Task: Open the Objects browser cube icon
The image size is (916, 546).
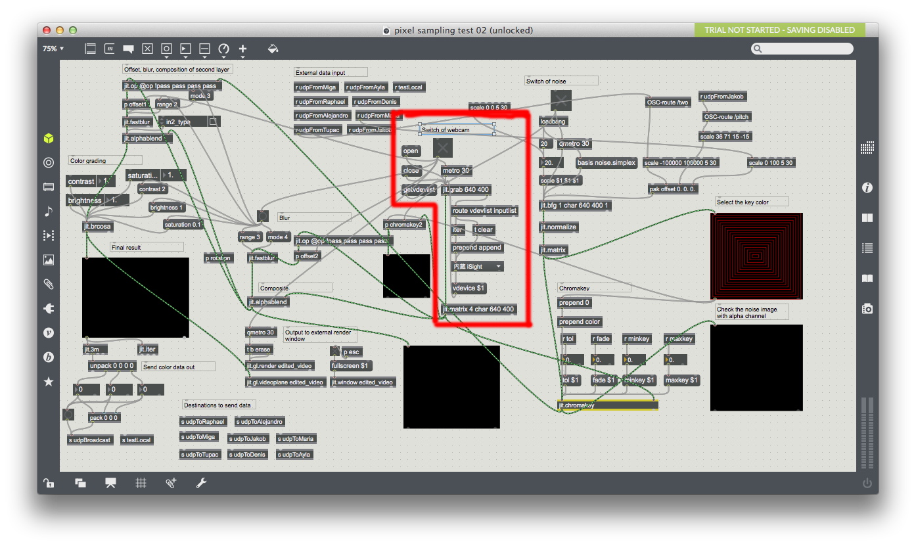Action: click(x=49, y=139)
